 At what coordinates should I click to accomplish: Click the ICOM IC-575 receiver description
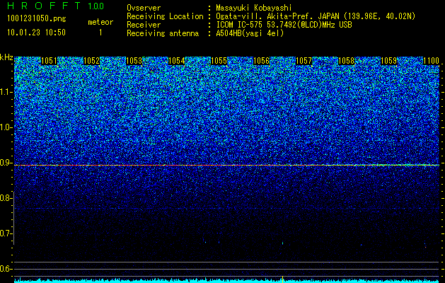[x=284, y=25]
